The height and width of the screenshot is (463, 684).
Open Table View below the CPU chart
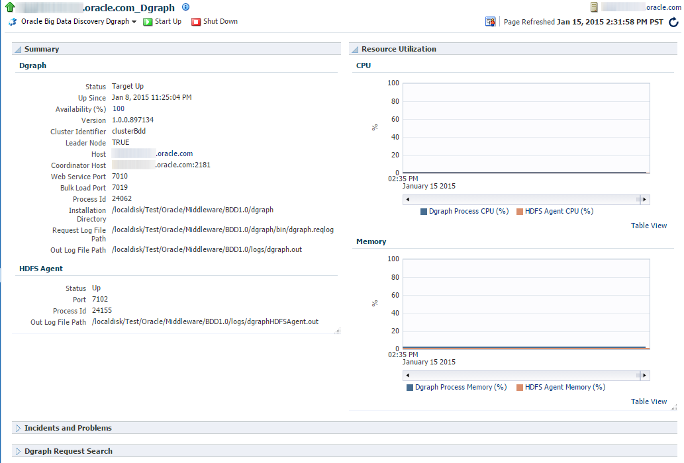pos(648,226)
